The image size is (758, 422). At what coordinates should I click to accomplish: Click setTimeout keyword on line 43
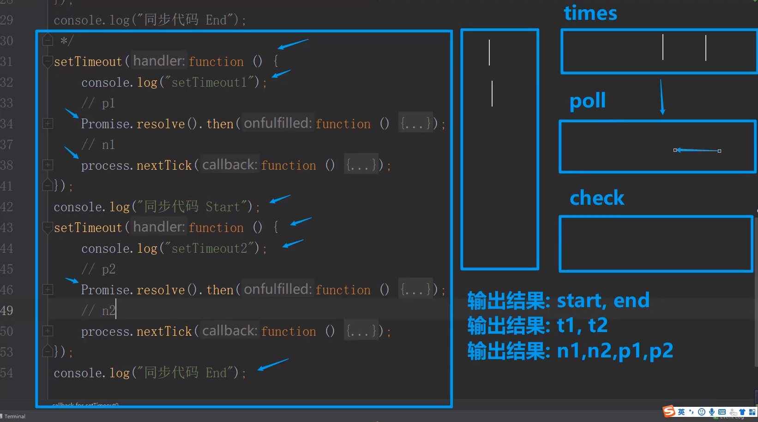coord(88,227)
